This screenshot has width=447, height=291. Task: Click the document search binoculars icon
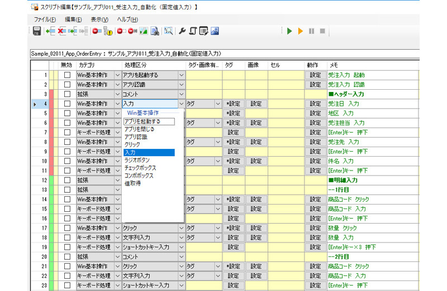[x=155, y=31]
